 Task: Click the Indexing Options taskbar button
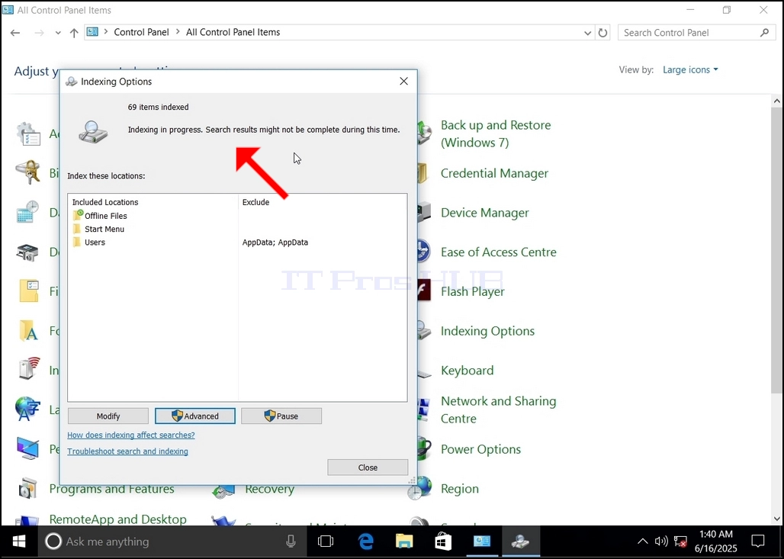click(x=520, y=541)
